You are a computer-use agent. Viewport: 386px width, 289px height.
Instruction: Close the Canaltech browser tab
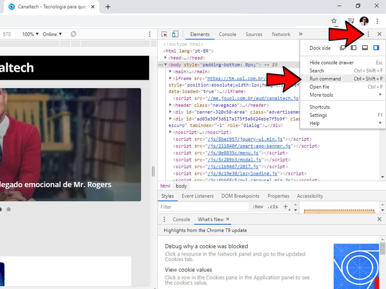93,7
